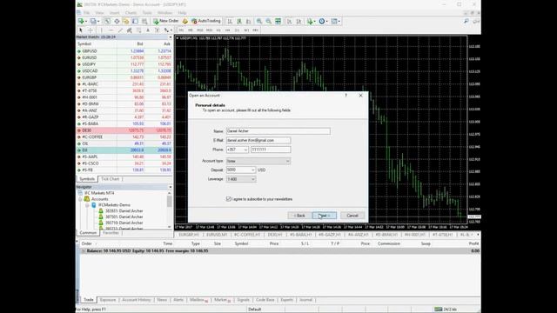
Task: Select the IFC Markets MT4 tree root
Action: click(99, 193)
